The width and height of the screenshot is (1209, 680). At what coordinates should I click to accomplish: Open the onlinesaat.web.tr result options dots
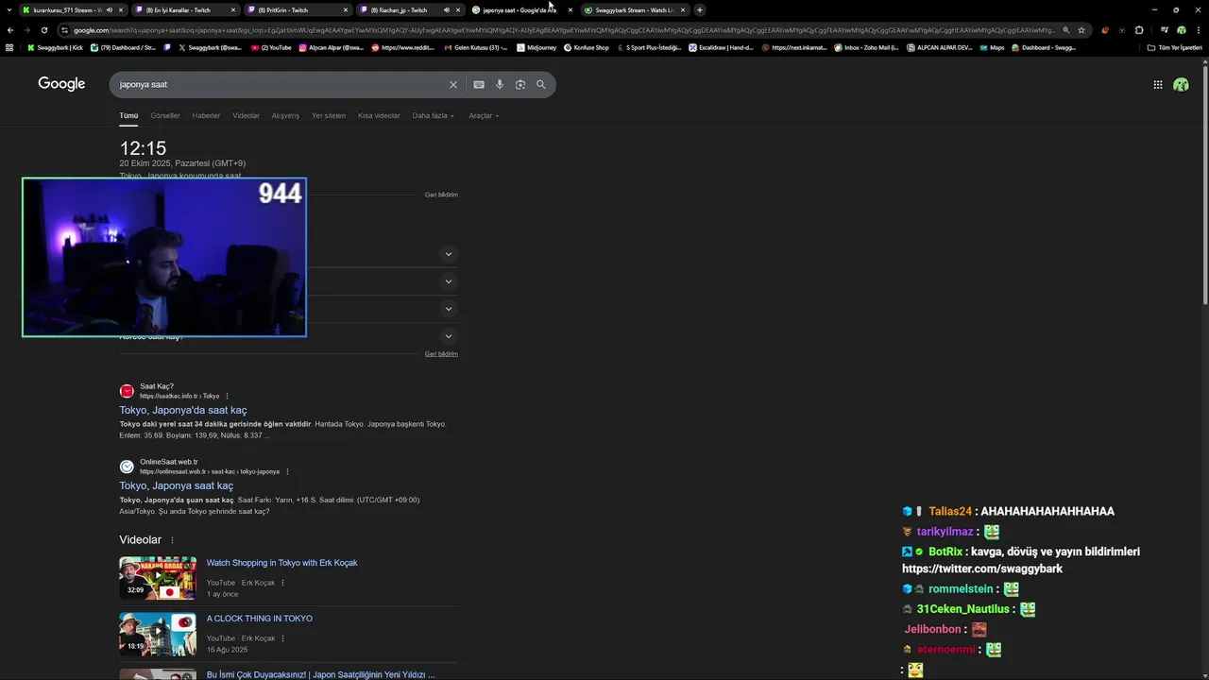coord(287,471)
